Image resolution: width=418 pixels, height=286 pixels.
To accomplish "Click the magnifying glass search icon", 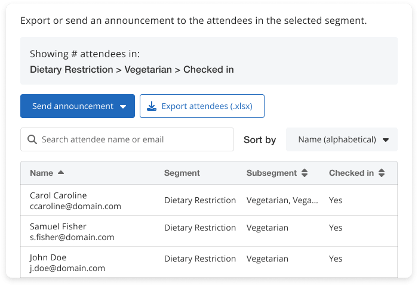I will click(32, 139).
